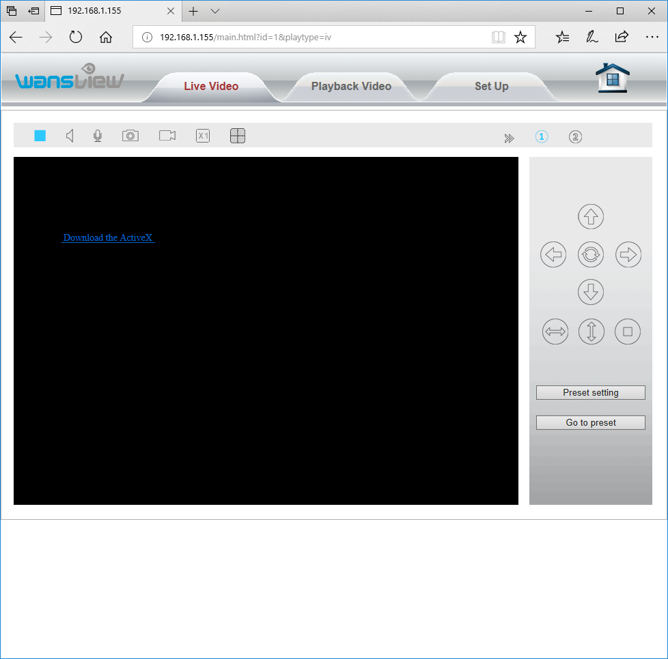The height and width of the screenshot is (659, 668).
Task: Pan camera left with arrow
Action: 553,254
